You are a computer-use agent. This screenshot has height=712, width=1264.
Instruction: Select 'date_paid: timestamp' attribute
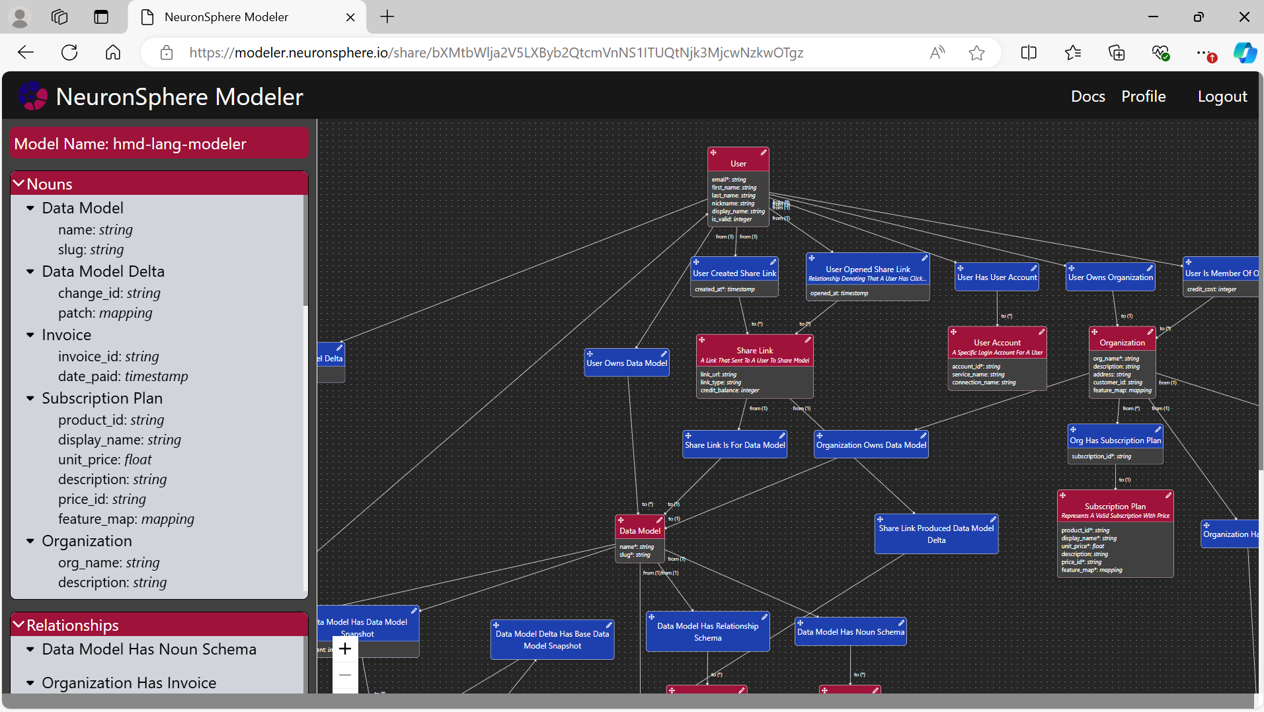pos(123,376)
